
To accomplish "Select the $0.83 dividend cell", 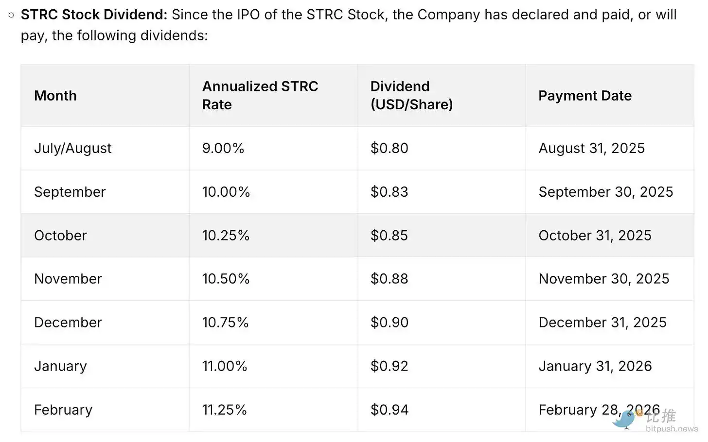I will 389,192.
